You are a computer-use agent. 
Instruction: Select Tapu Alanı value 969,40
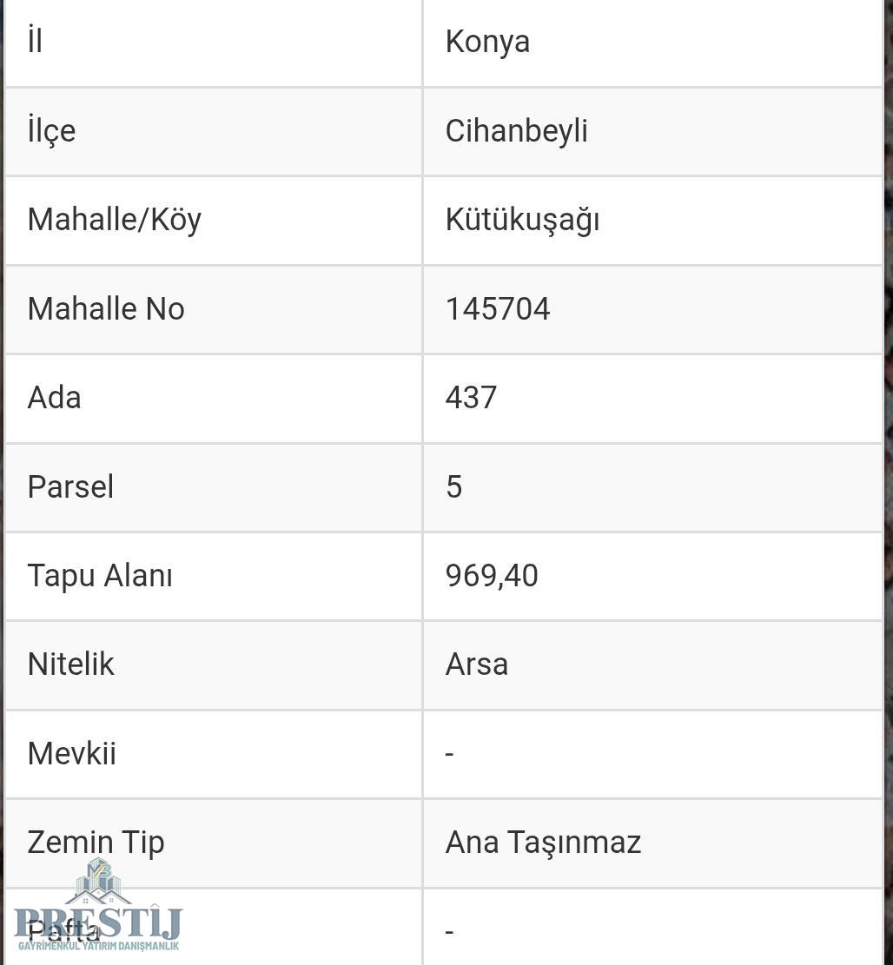click(492, 576)
